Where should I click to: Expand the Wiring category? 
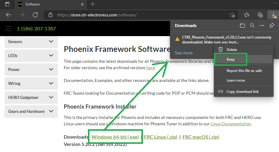coord(31,83)
